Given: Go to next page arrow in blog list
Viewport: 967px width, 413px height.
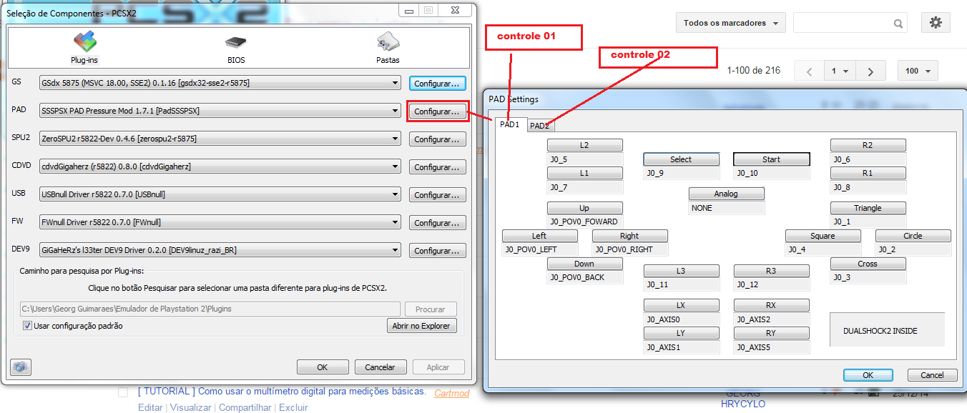Looking at the screenshot, I should click(870, 71).
